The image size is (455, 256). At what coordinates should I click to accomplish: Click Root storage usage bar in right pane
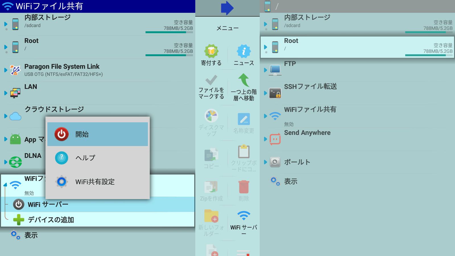429,55
